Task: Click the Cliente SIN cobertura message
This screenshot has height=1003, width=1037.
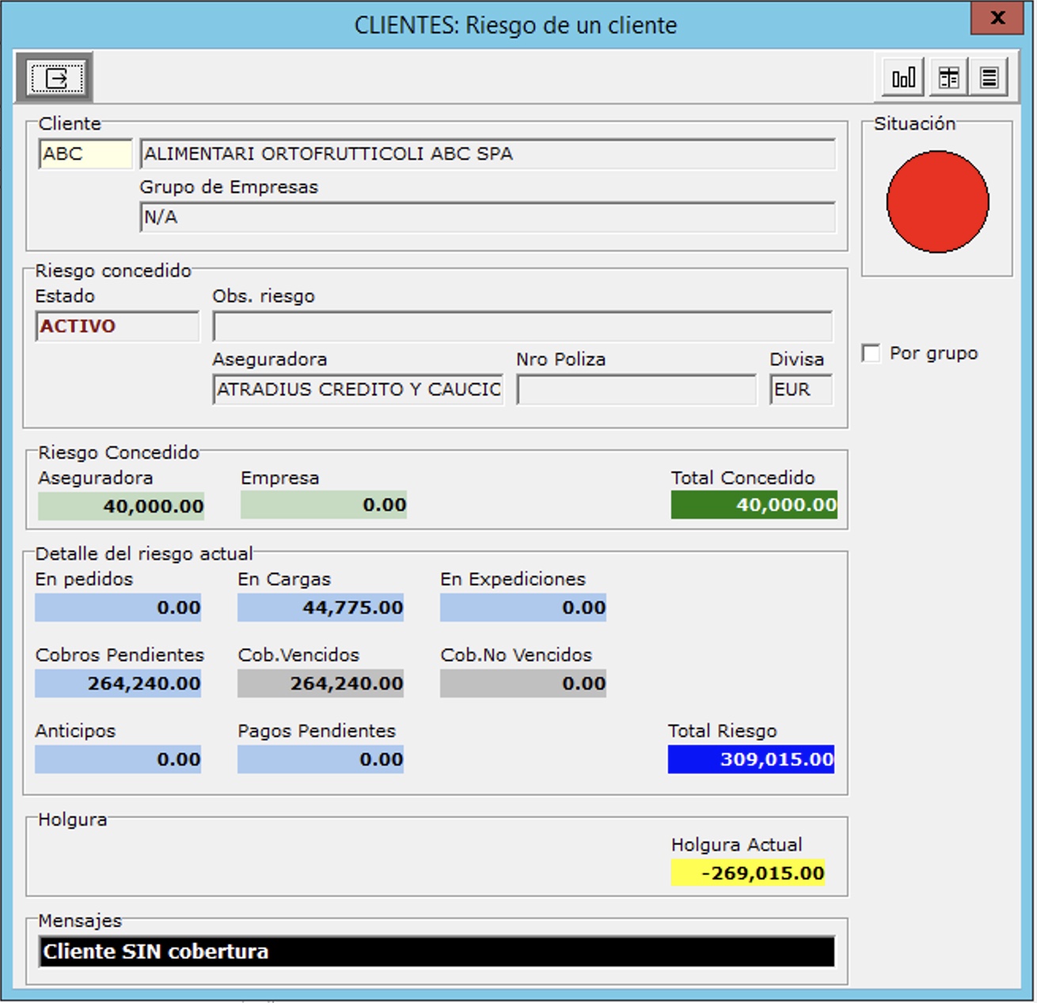Action: (x=436, y=952)
